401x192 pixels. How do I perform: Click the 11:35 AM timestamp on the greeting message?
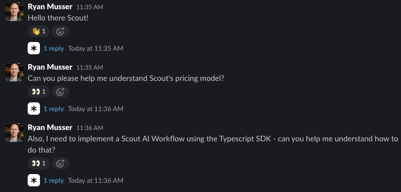click(x=90, y=7)
